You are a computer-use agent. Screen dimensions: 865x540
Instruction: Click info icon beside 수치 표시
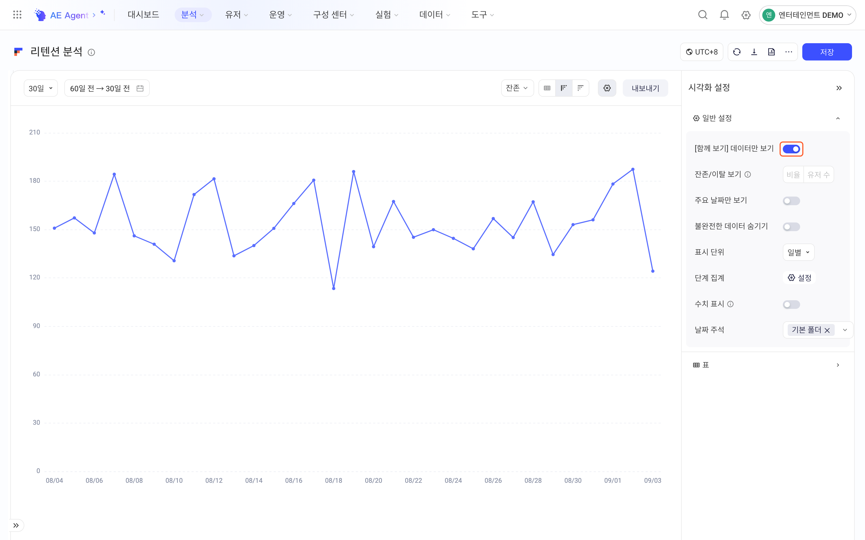(731, 304)
